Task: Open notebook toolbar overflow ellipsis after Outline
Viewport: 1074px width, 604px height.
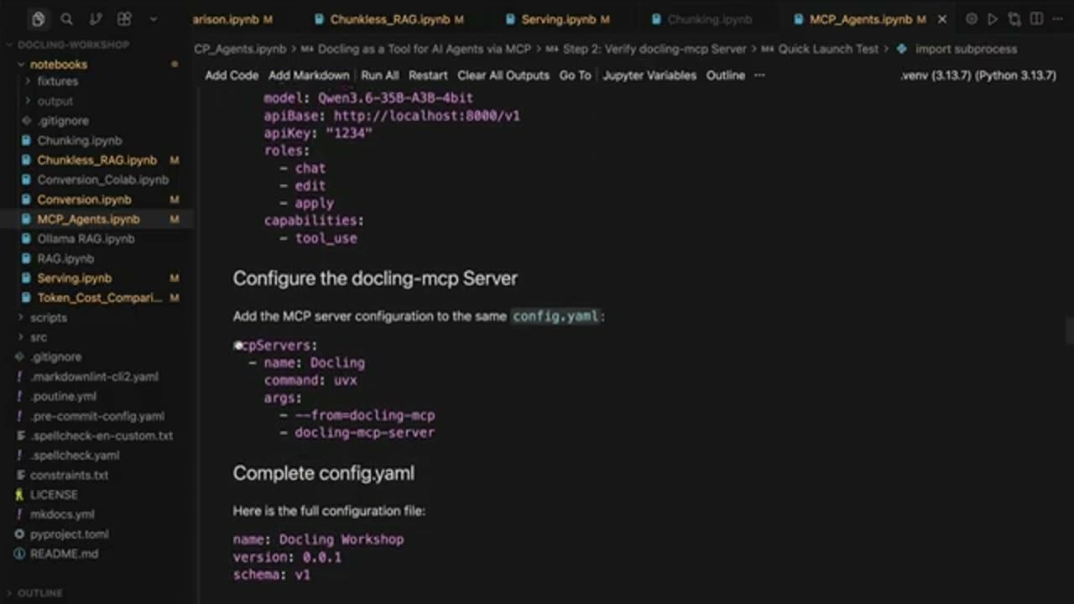Action: [x=759, y=75]
